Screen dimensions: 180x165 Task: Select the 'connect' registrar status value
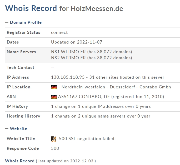pyautogui.click(x=59, y=33)
